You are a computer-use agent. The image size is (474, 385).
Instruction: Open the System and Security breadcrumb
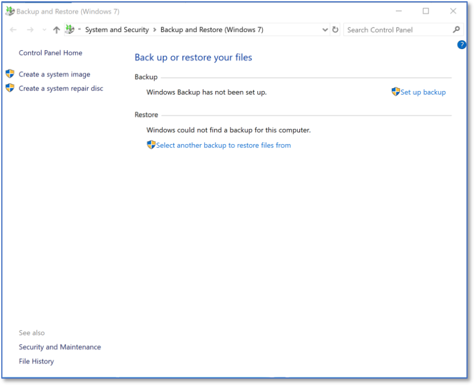click(117, 30)
